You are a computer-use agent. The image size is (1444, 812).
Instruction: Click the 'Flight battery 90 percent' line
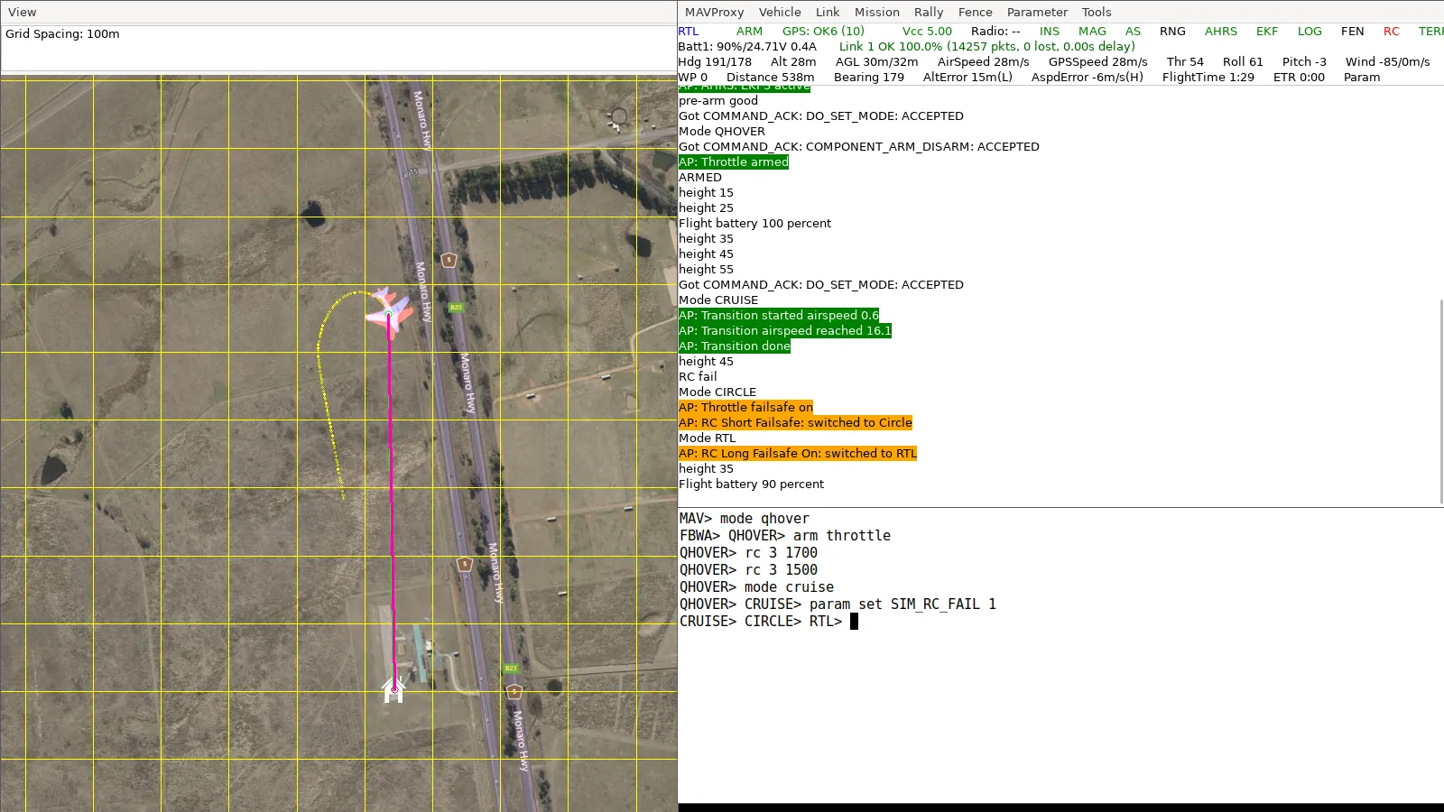(751, 484)
